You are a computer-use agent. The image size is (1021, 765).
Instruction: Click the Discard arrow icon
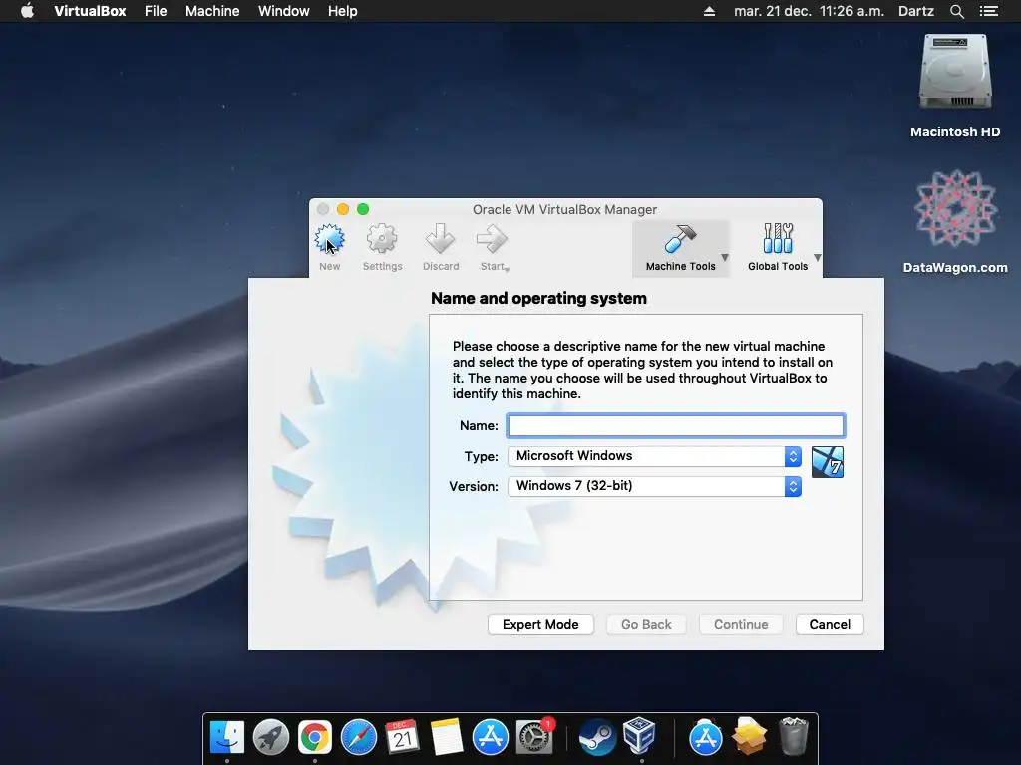(x=440, y=239)
